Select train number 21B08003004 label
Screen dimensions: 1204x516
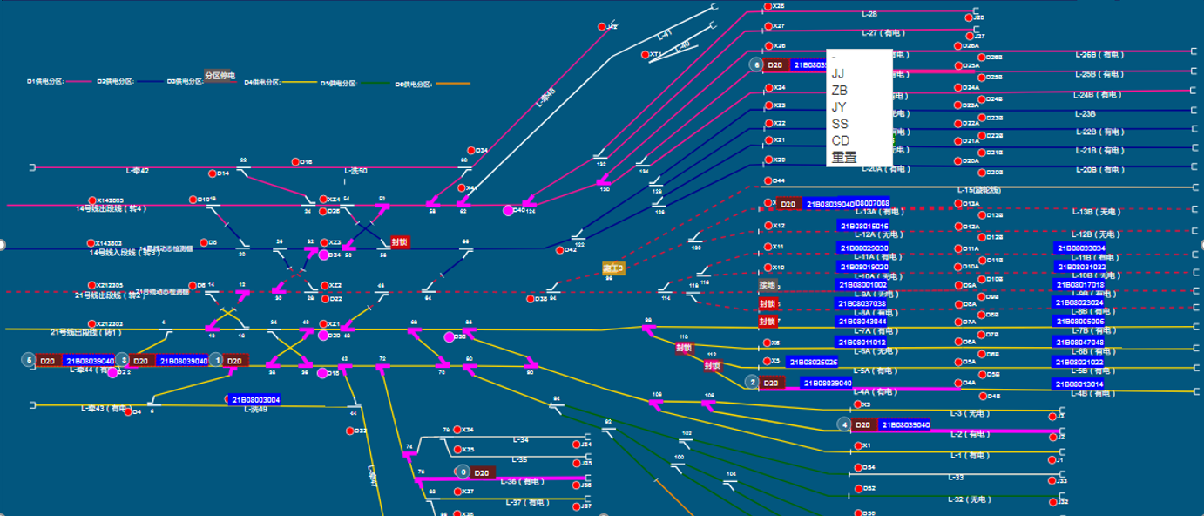255,400
